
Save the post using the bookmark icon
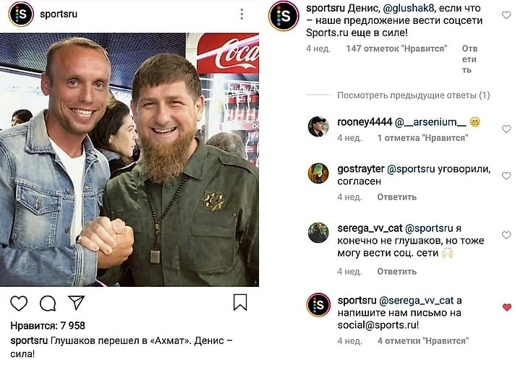pos(240,302)
